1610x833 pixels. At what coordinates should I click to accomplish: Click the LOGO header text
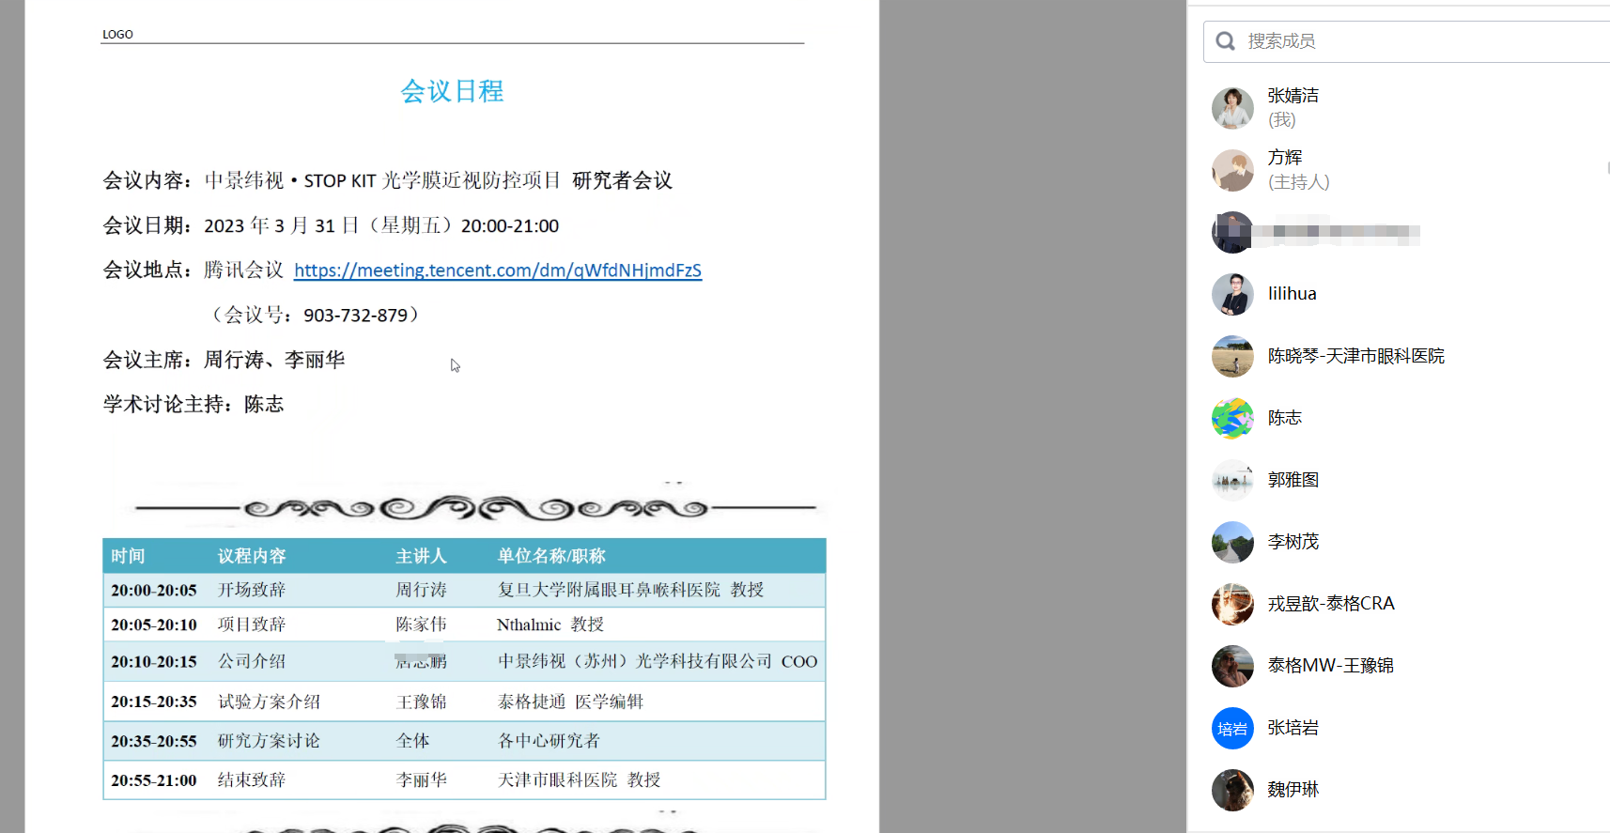point(117,35)
